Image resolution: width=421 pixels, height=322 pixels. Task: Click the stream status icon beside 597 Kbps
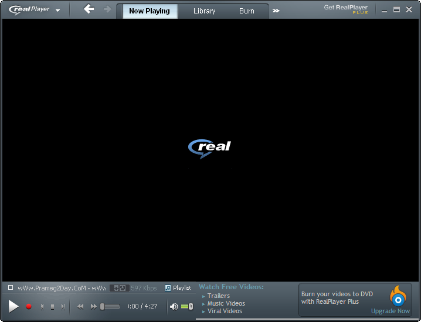[120, 288]
